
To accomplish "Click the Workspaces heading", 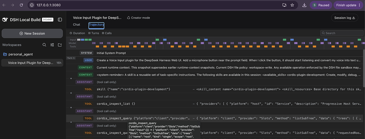I will (x=12, y=45).
